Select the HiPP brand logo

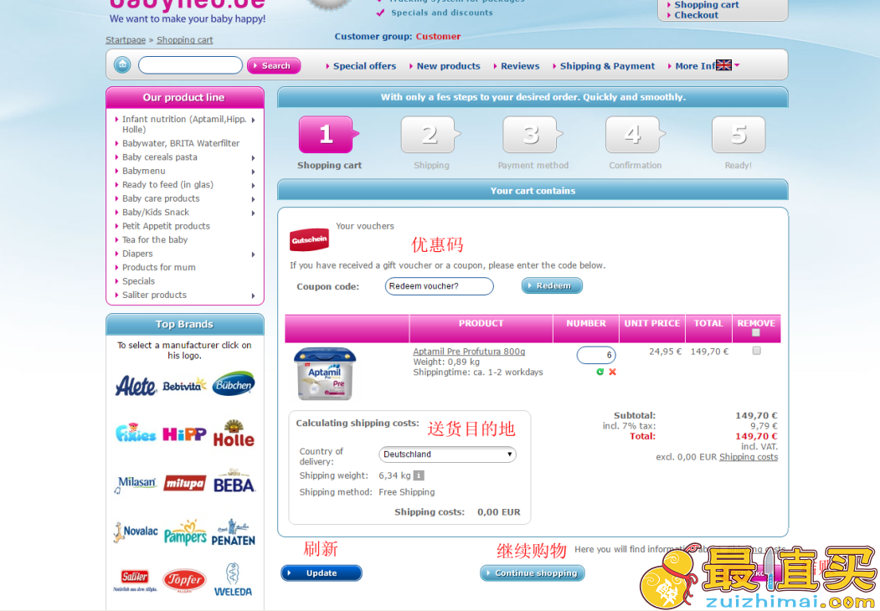click(x=185, y=434)
